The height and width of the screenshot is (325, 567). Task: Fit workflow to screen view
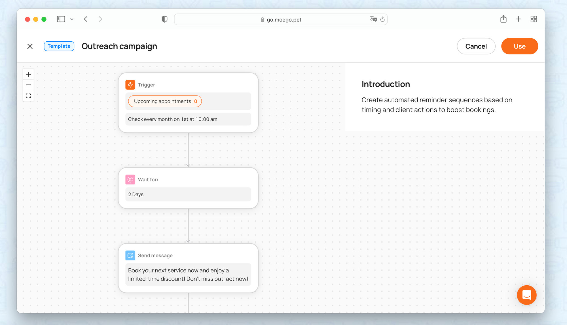coord(28,96)
